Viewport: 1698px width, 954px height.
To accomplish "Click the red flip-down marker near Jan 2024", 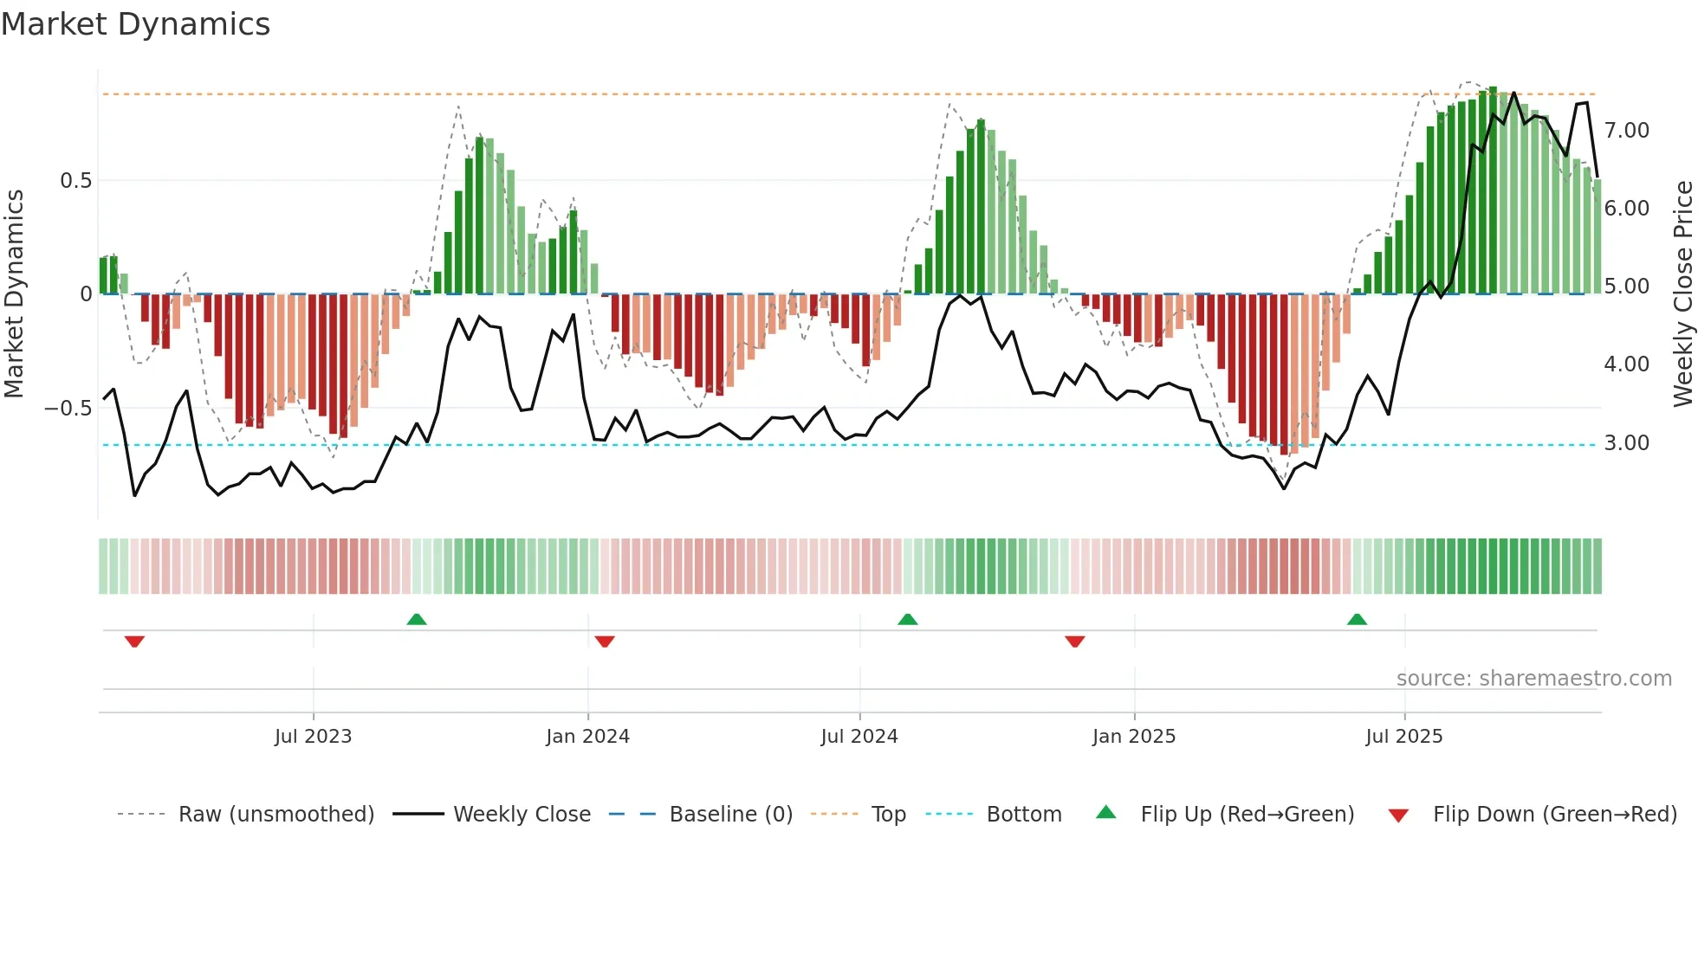I will pyautogui.click(x=605, y=641).
